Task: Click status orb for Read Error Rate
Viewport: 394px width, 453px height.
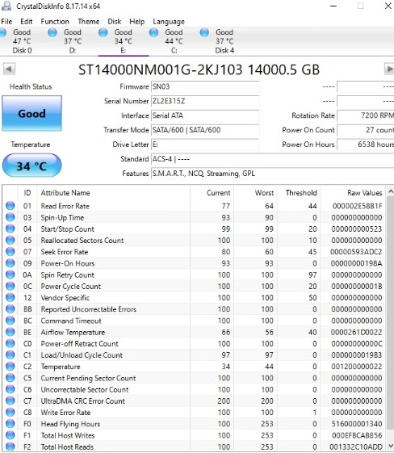Action: (10, 206)
